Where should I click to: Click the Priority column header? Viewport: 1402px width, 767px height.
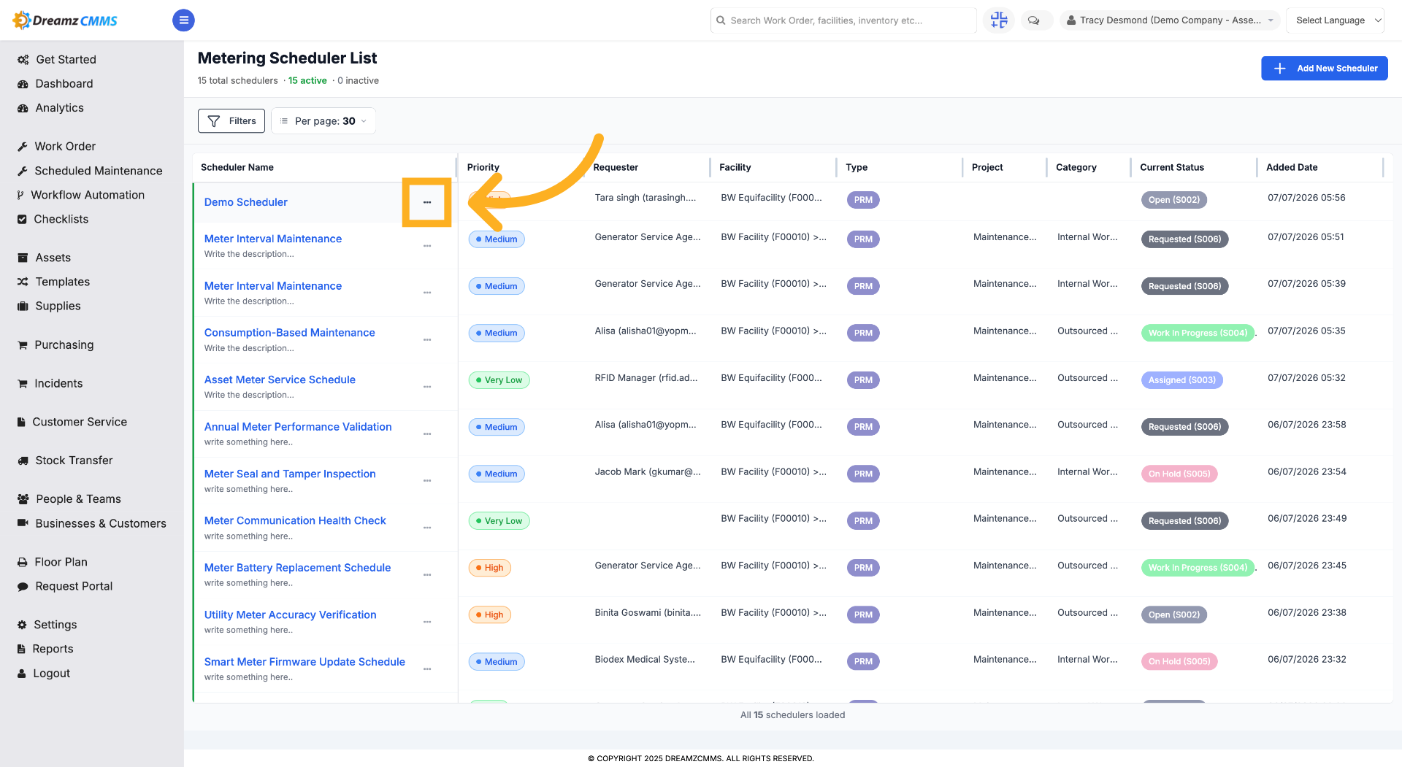pyautogui.click(x=483, y=167)
